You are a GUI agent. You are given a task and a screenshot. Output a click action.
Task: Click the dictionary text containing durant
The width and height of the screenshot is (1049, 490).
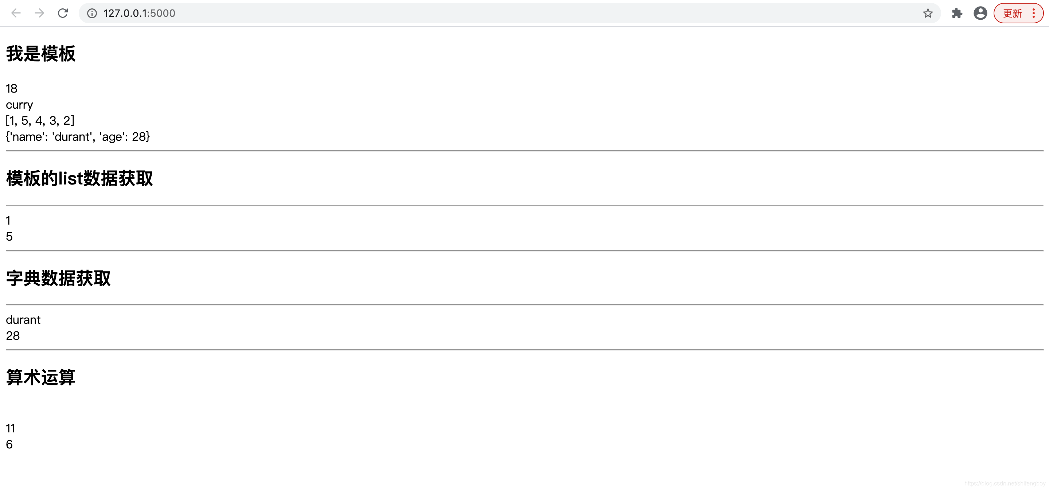78,136
